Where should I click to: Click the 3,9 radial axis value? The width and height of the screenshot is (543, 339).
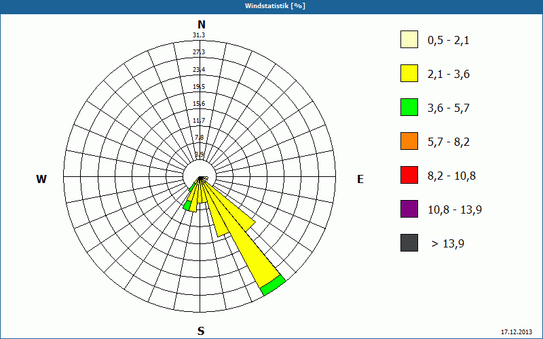[200, 155]
